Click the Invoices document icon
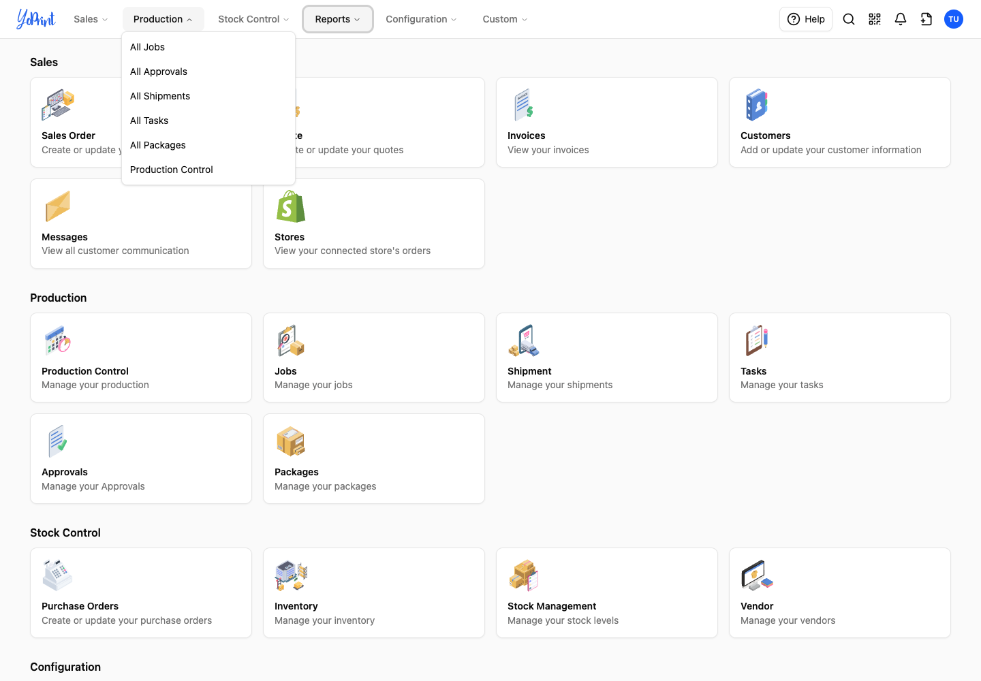Image resolution: width=981 pixels, height=681 pixels. [x=523, y=105]
